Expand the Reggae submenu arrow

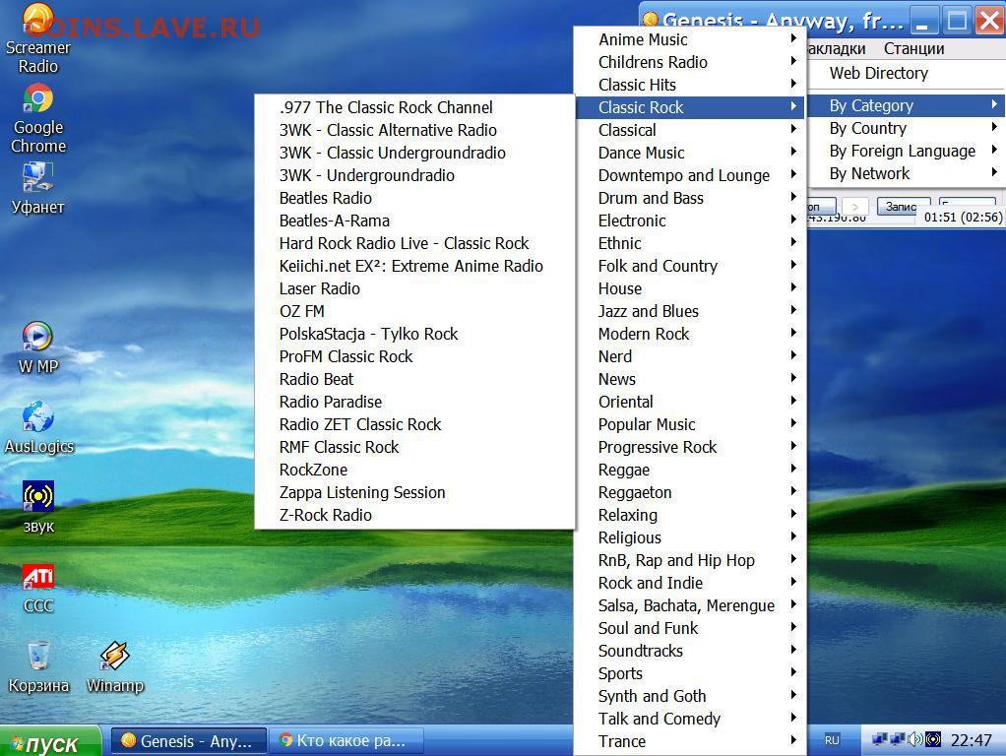pyautogui.click(x=793, y=470)
